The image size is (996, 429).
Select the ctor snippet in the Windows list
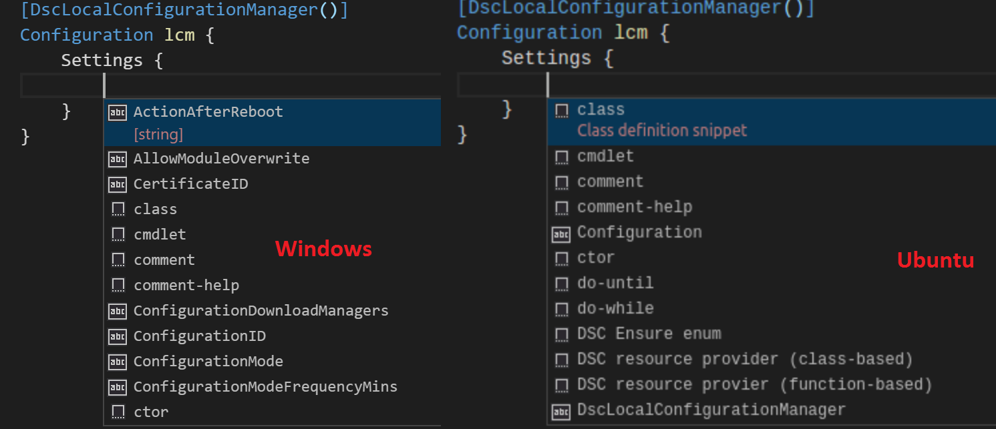151,412
